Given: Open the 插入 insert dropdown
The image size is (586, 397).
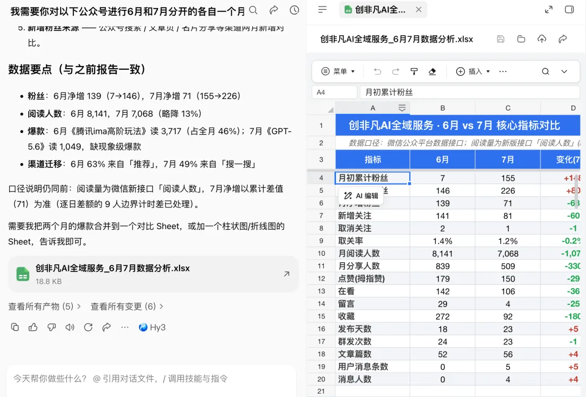Looking at the screenshot, I should pos(473,71).
